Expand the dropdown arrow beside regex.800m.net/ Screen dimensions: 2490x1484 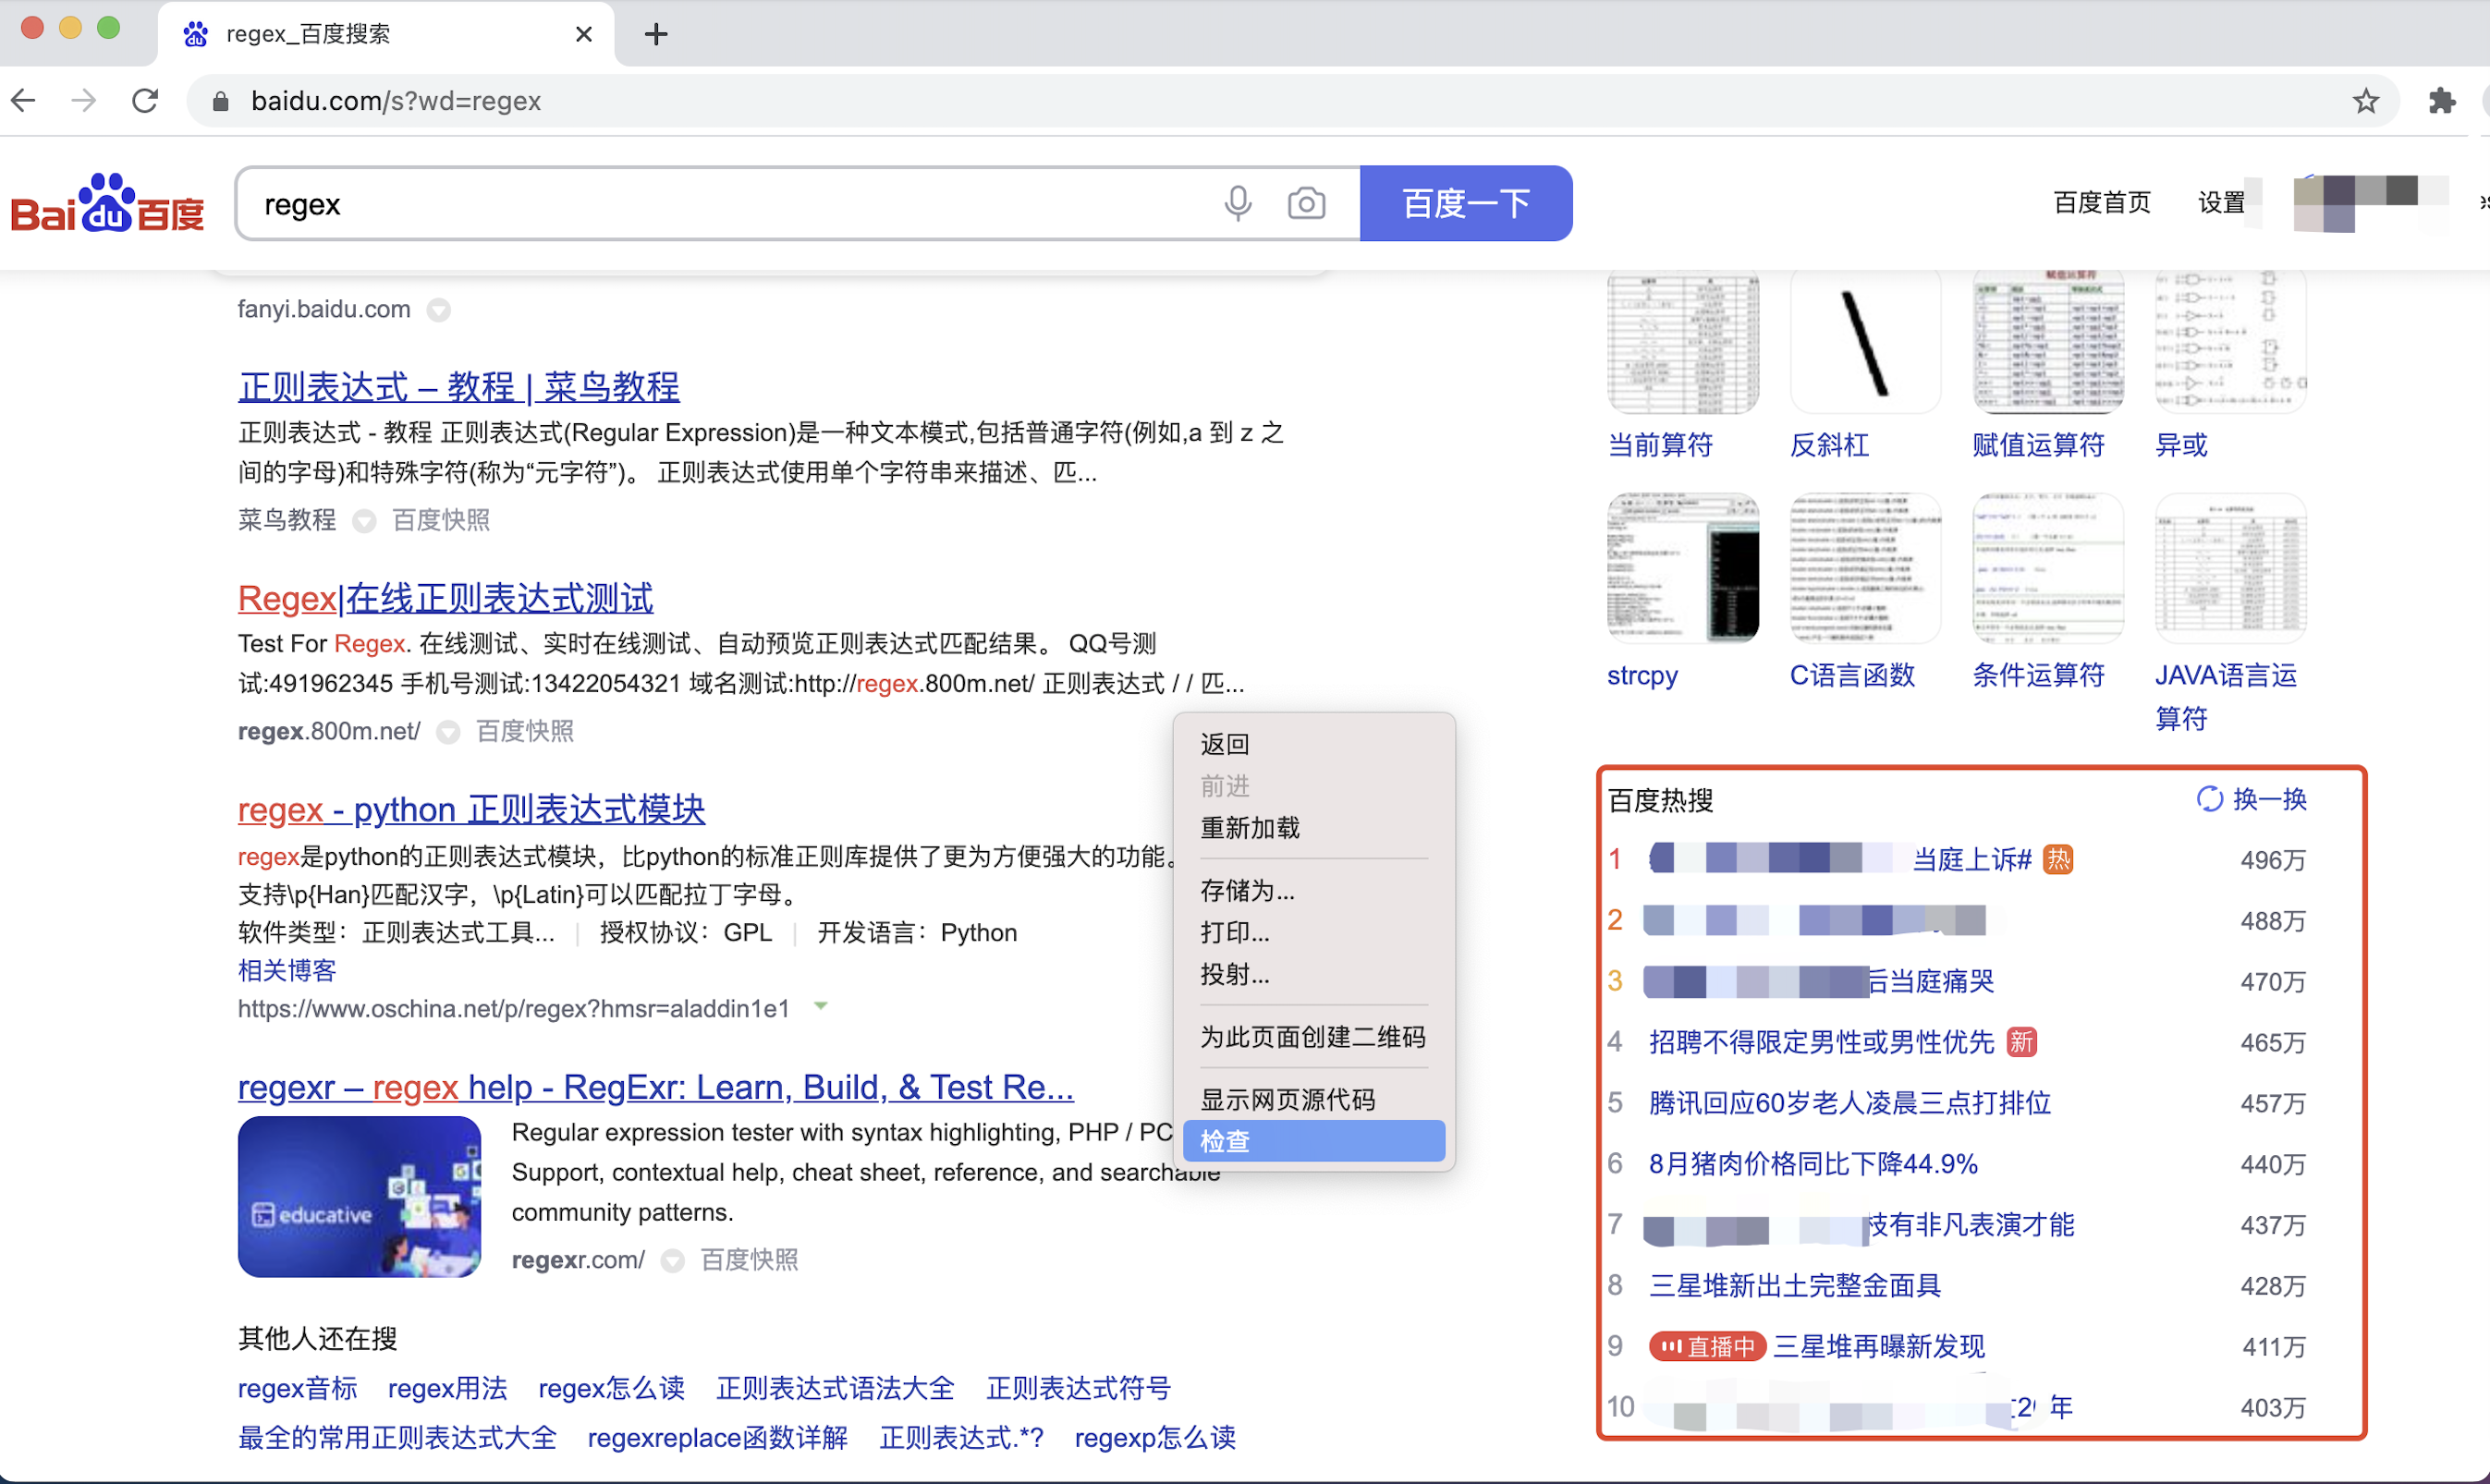click(448, 732)
